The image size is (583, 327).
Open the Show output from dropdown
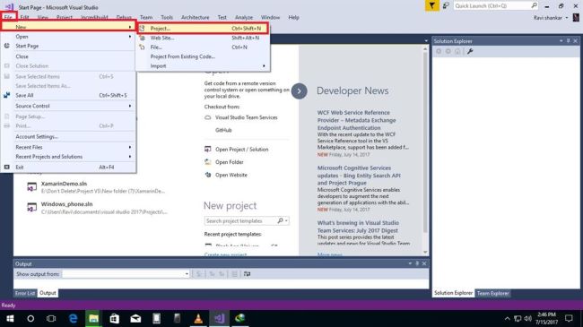coord(126,274)
